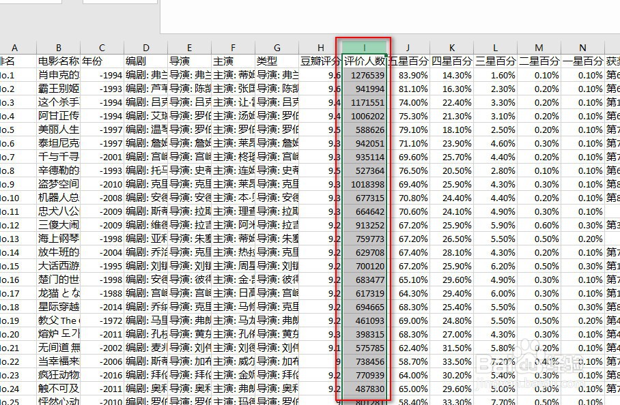Select column E header
Screen dimensions: 620x405
point(189,48)
